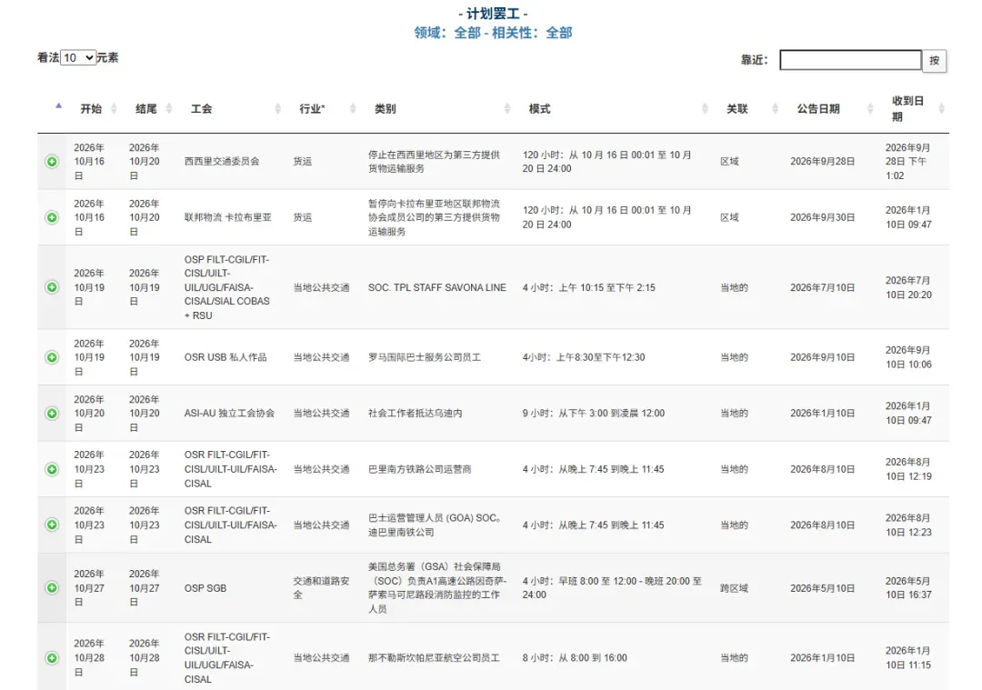The height and width of the screenshot is (690, 982).
Task: Sort by the 模式 column header
Action: (x=539, y=109)
